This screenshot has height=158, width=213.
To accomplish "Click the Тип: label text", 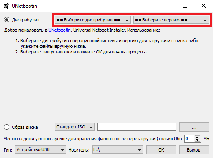I will tap(8, 150).
